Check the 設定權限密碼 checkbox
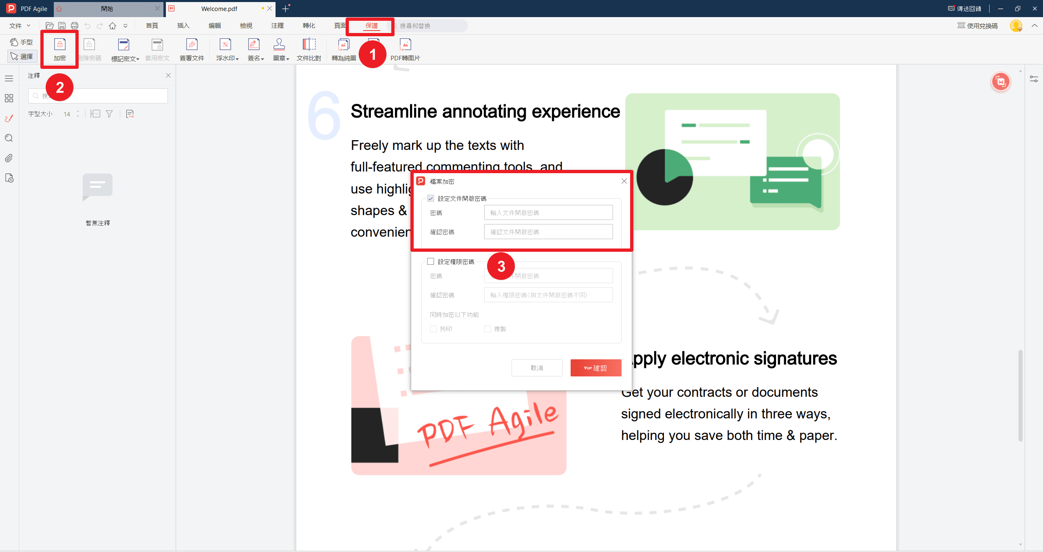Screen dimensions: 1043x552 pos(430,262)
